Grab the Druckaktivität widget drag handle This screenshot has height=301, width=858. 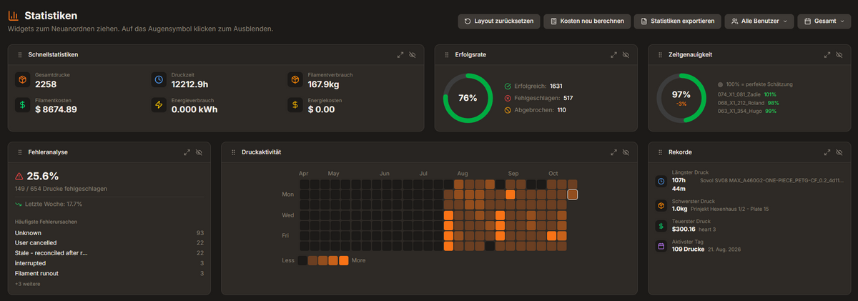pos(234,152)
